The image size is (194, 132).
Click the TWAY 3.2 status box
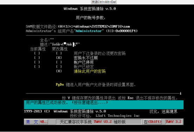(x=174, y=122)
